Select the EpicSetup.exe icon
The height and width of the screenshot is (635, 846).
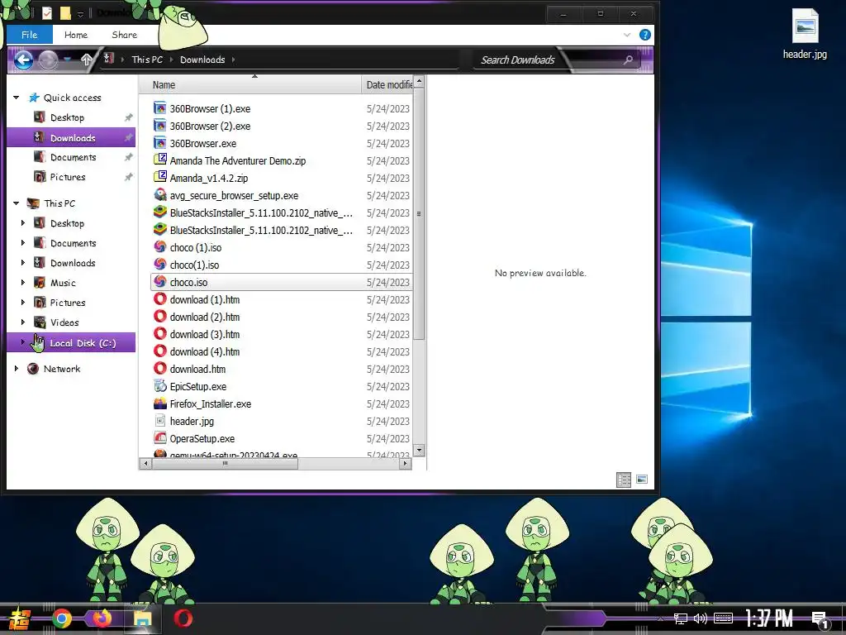pyautogui.click(x=159, y=386)
